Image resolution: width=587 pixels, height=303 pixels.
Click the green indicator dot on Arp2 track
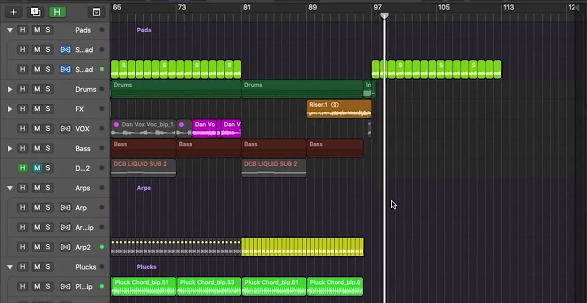click(102, 247)
